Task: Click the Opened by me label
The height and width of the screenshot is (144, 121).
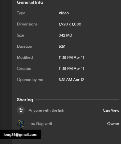Action: tap(30, 80)
